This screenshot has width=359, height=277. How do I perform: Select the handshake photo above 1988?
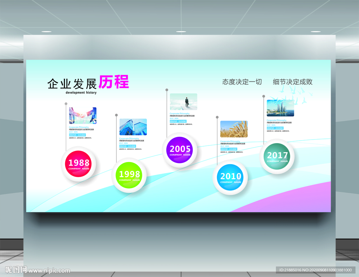click(x=83, y=116)
